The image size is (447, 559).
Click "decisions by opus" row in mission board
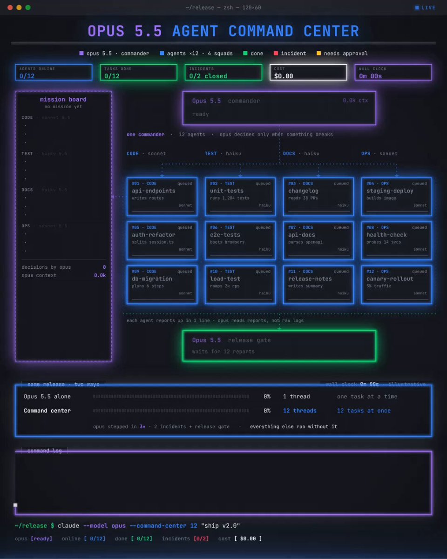(64, 267)
